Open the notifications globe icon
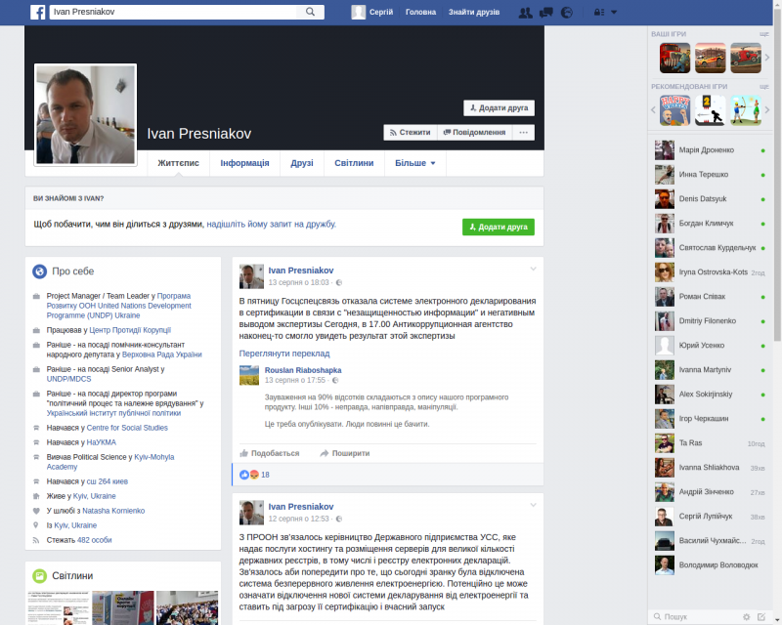The height and width of the screenshot is (625, 782). [x=567, y=12]
